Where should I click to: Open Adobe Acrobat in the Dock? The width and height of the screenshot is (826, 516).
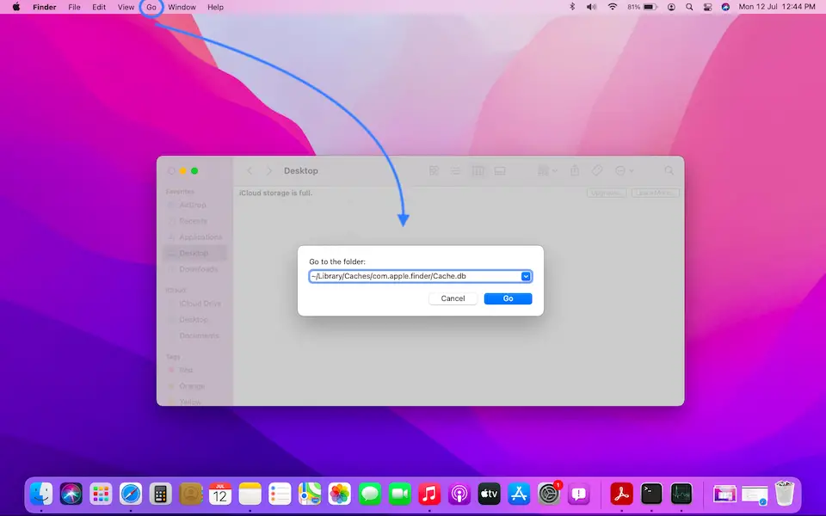(621, 494)
